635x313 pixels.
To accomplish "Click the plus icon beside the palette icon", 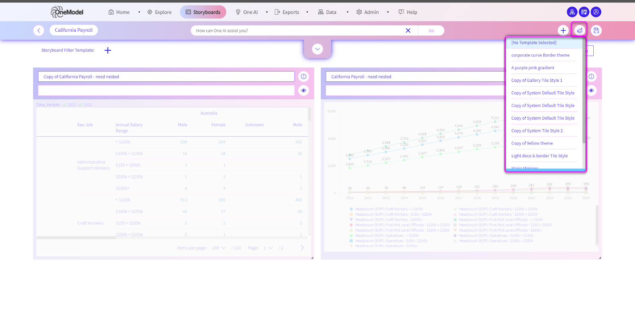I will pyautogui.click(x=563, y=31).
